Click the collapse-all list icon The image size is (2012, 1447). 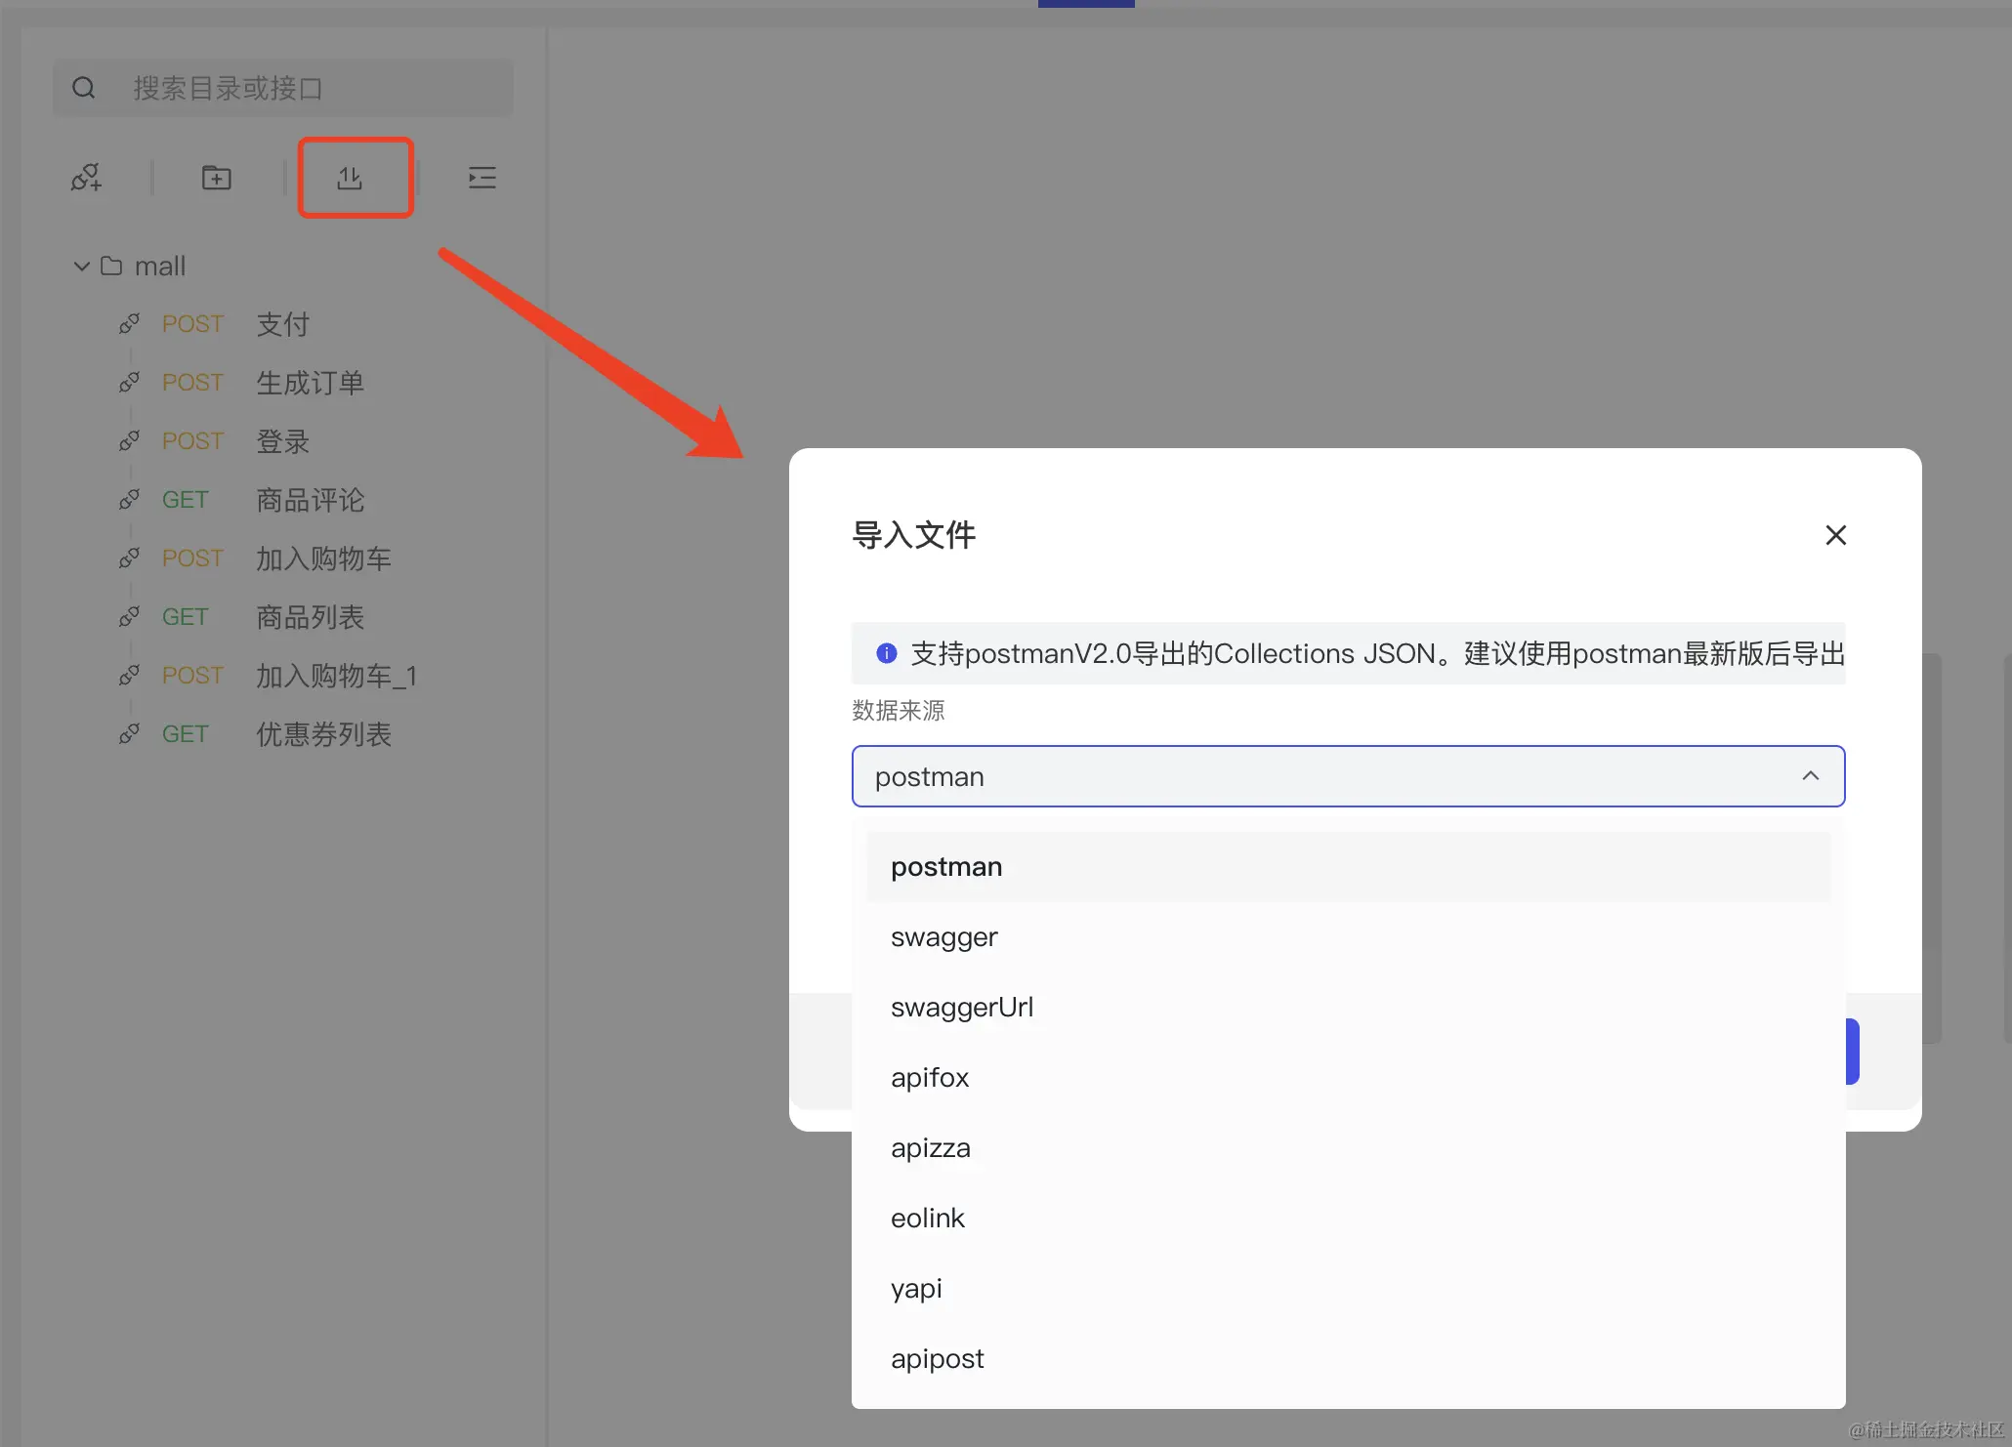(x=482, y=178)
